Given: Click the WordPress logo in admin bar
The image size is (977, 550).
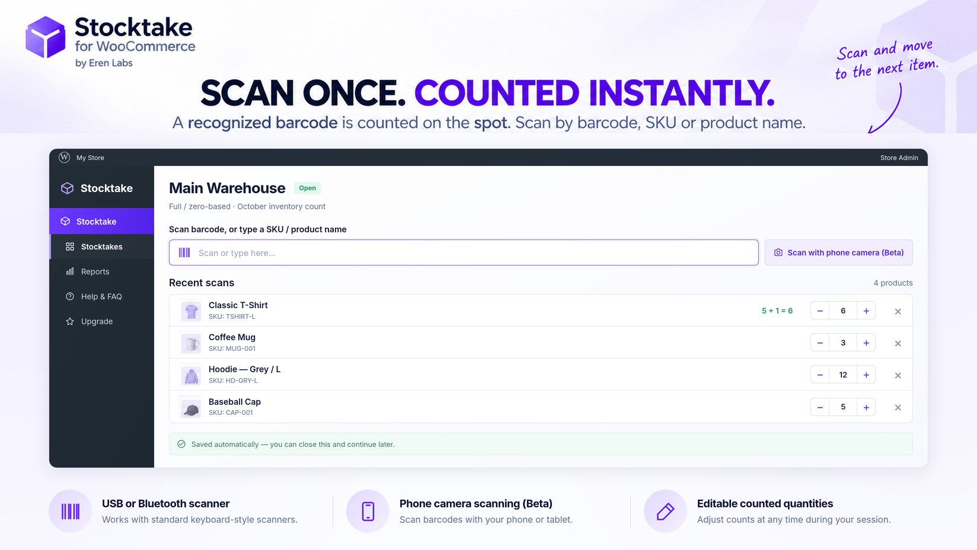Looking at the screenshot, I should tap(65, 157).
